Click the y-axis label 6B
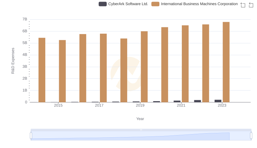 25,31
